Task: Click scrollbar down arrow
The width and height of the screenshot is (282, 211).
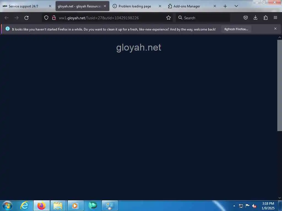Action: click(280, 198)
